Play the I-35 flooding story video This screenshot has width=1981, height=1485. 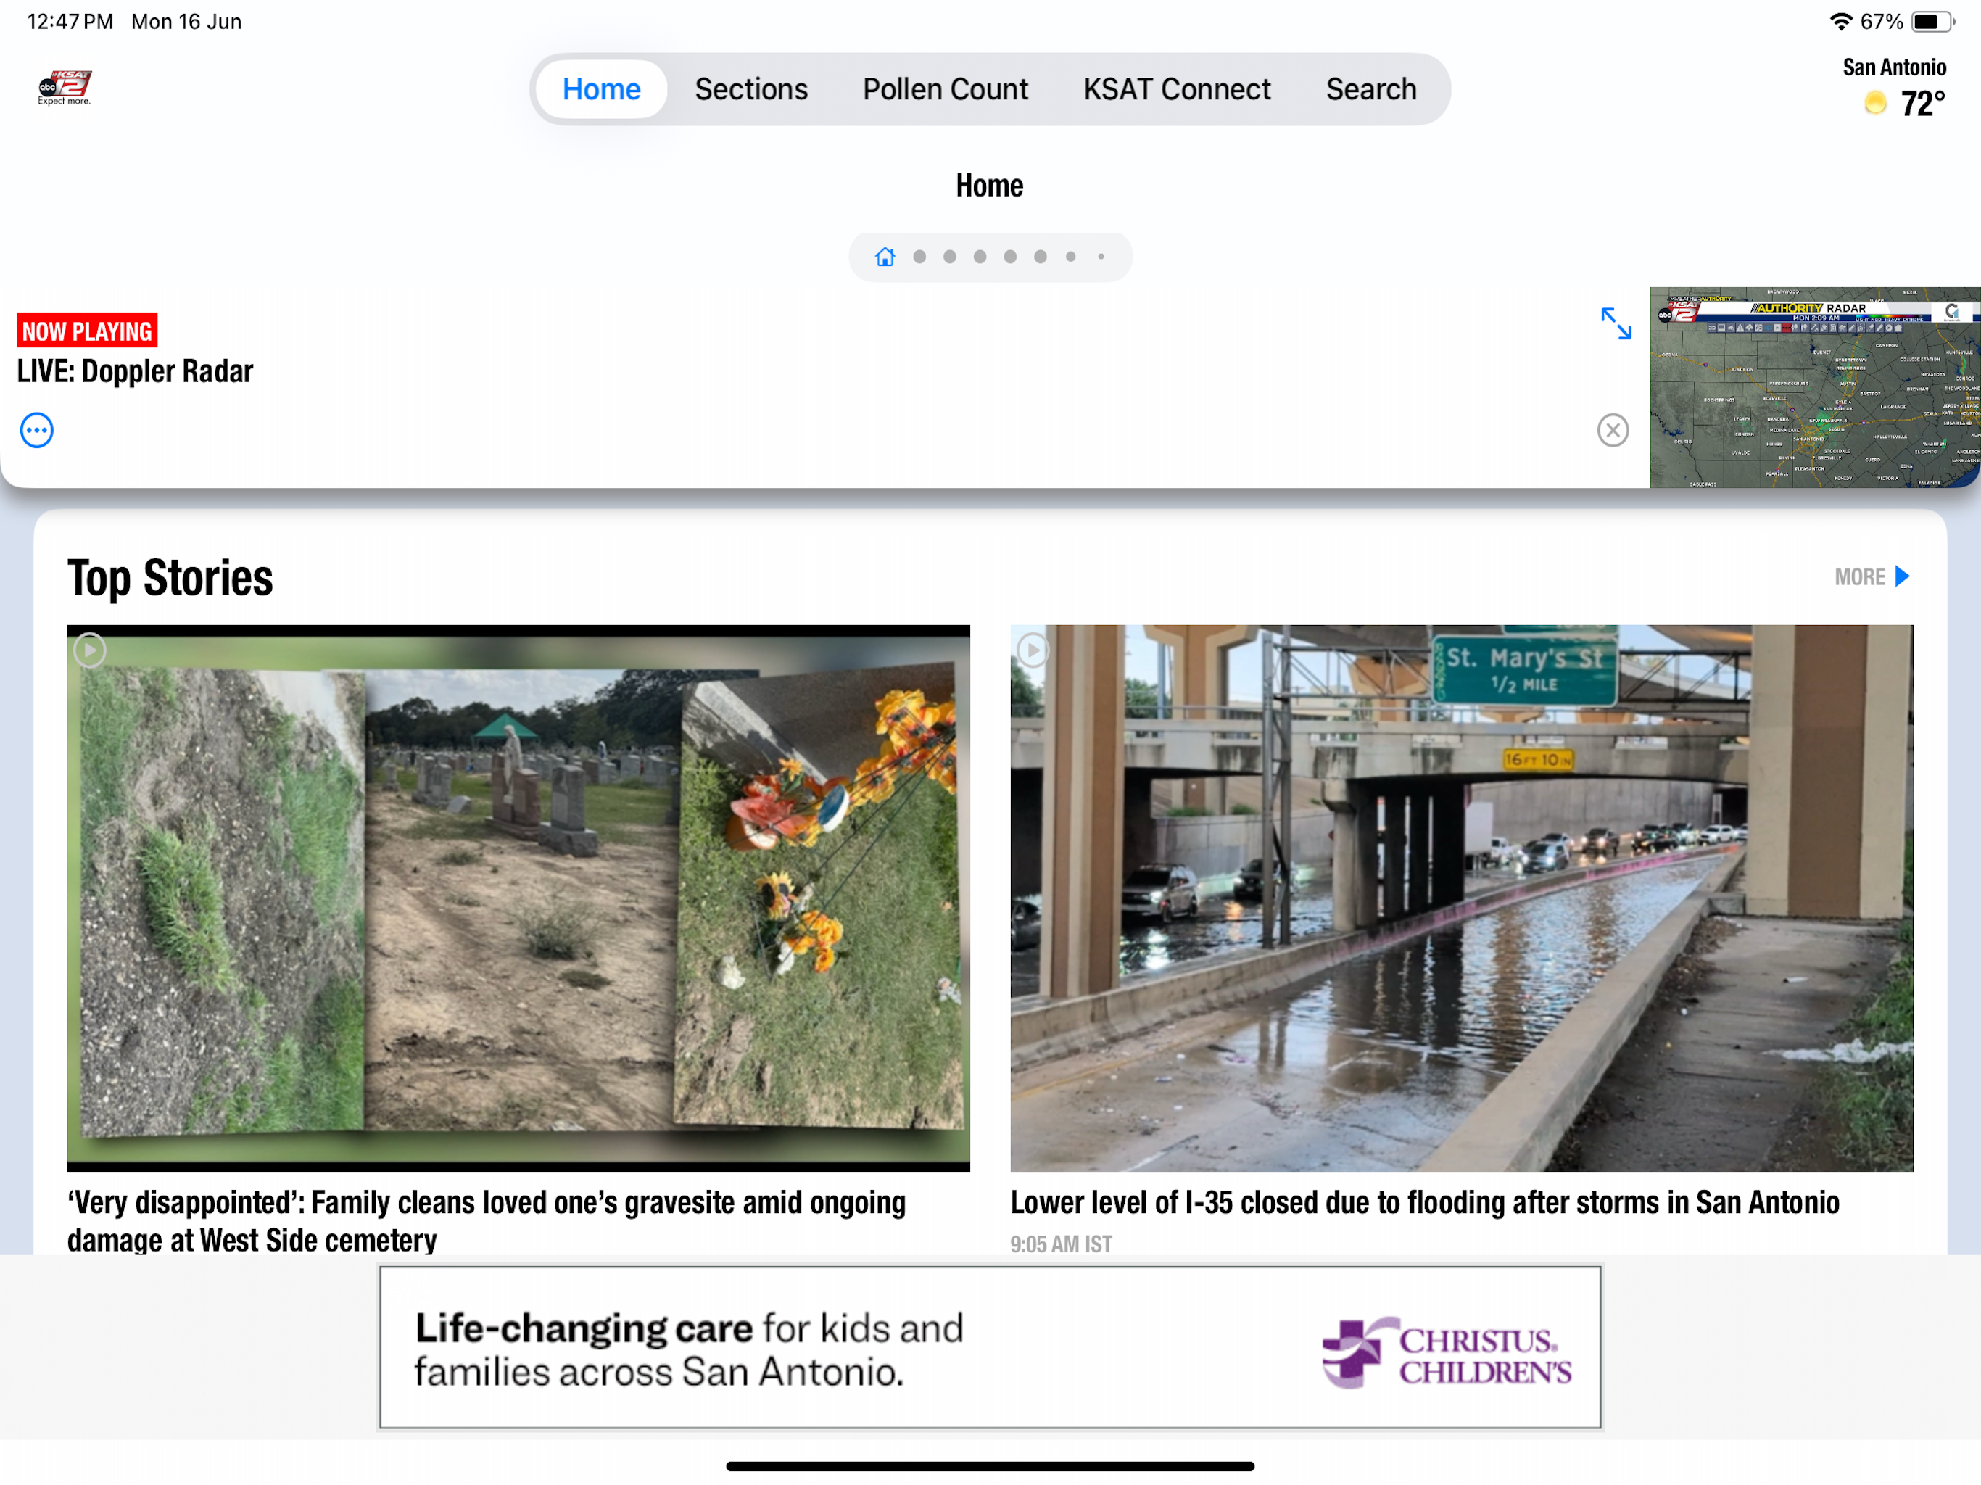point(1033,650)
